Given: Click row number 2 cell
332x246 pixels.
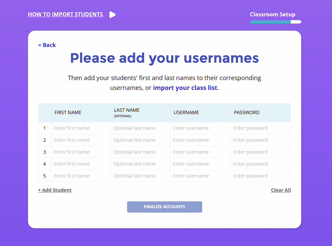Looking at the screenshot, I should click(45, 140).
